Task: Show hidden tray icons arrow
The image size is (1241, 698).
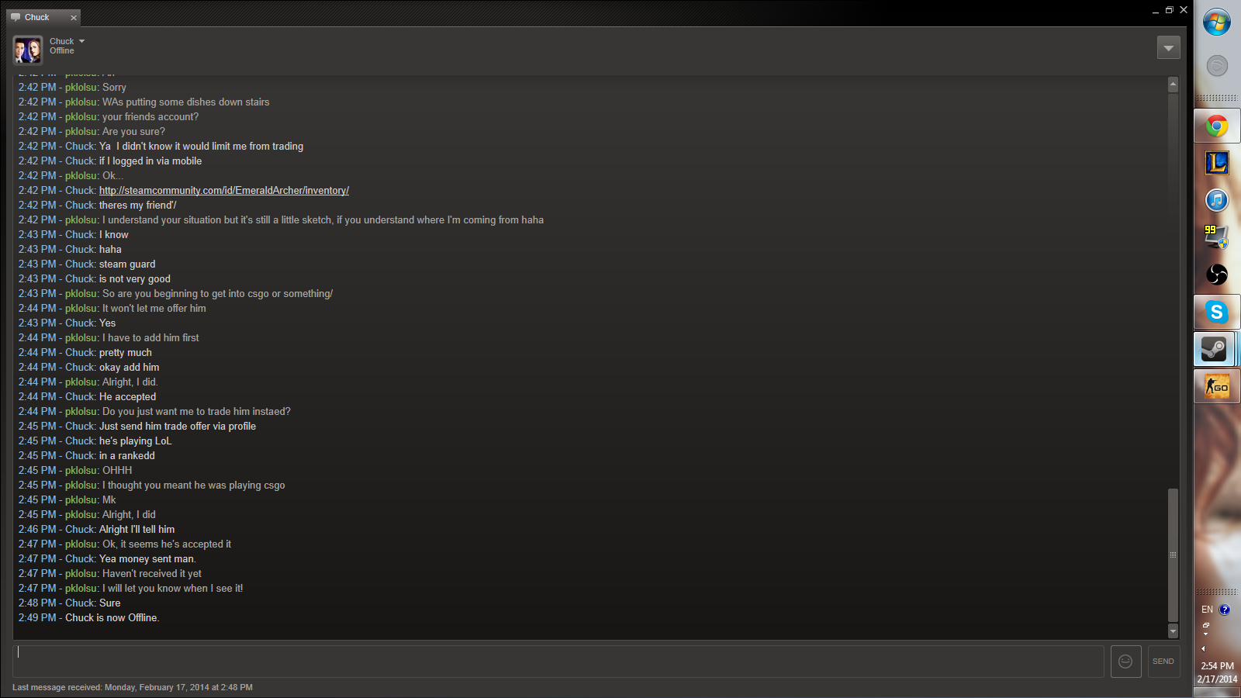Action: click(1204, 648)
